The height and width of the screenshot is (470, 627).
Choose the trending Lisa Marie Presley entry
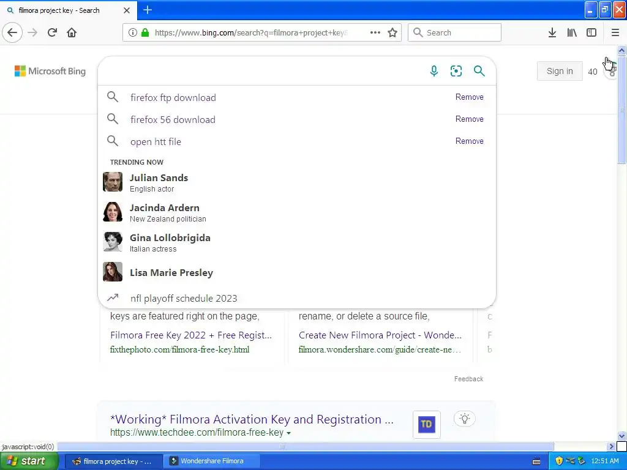[297, 272]
